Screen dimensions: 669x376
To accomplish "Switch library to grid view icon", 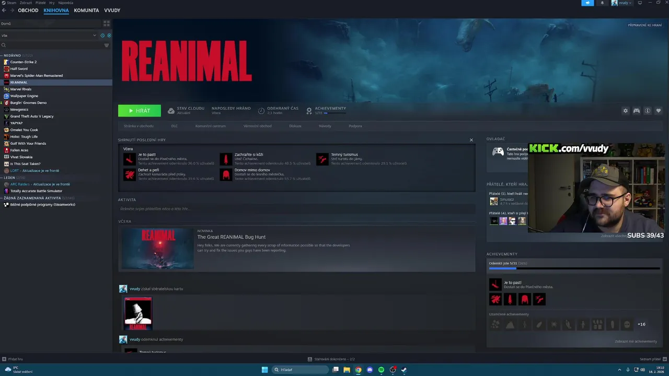I will 107,23.
